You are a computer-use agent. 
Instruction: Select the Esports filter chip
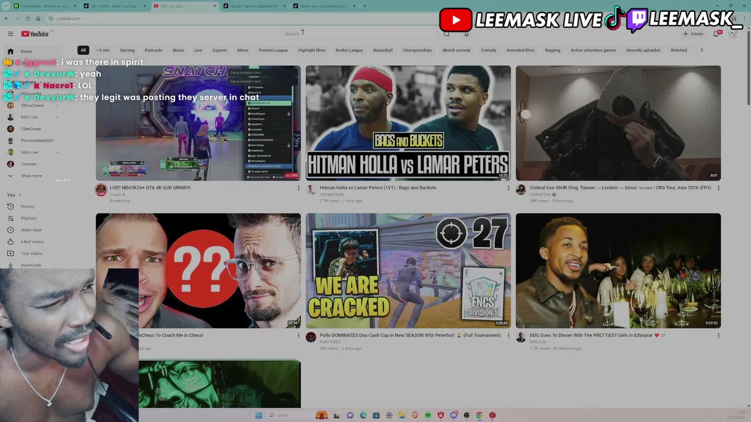(219, 50)
